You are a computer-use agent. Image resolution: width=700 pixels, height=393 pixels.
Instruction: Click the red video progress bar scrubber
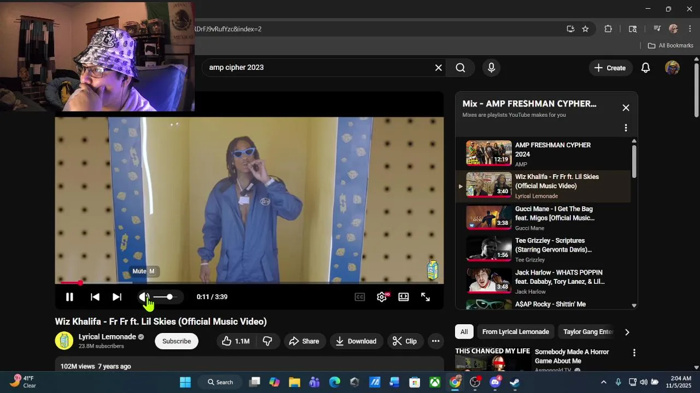click(x=80, y=283)
